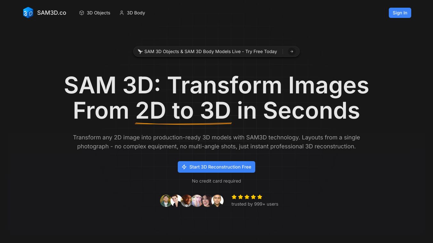Go to the 3D Body page
Screen dimensions: 433x243
132,13
